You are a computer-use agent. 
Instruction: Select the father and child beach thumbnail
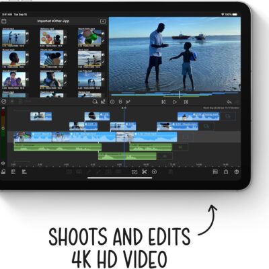[x=13, y=37]
